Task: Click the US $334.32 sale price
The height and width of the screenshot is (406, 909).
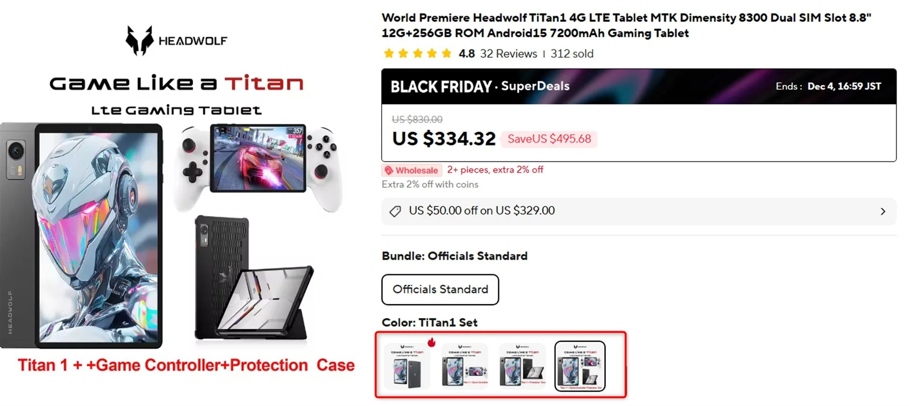Action: pos(444,139)
